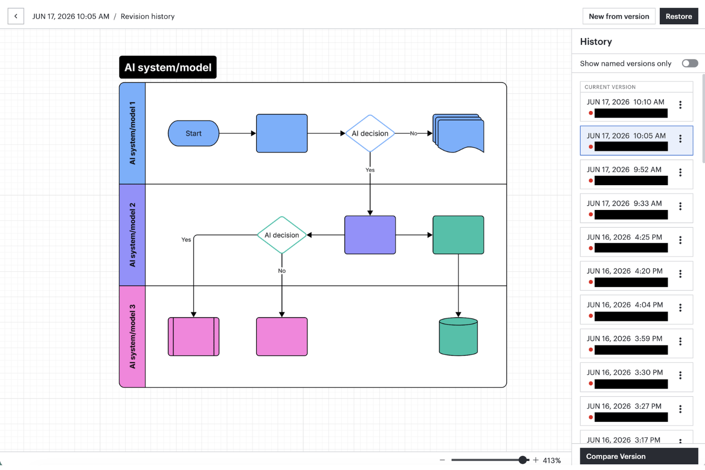Select the JUN 17, 2026 10:05 AM version entry
The image size is (705, 470).
pos(636,140)
